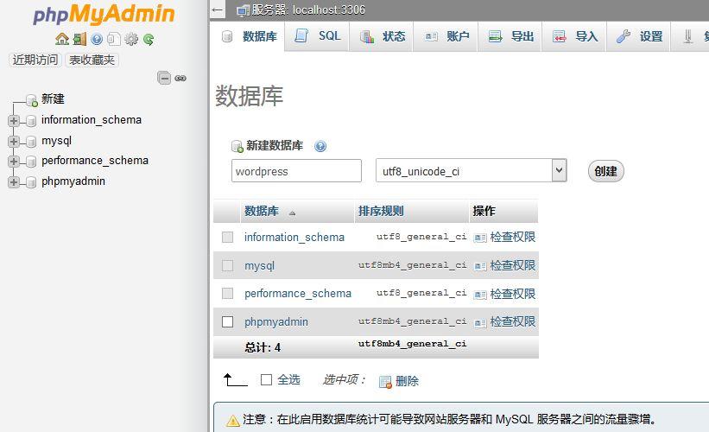Switch to the 数据库 tab

(x=247, y=36)
